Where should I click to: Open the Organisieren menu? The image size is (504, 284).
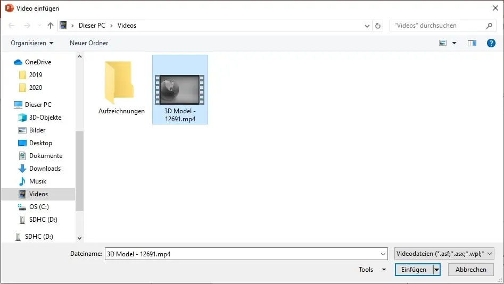click(32, 43)
